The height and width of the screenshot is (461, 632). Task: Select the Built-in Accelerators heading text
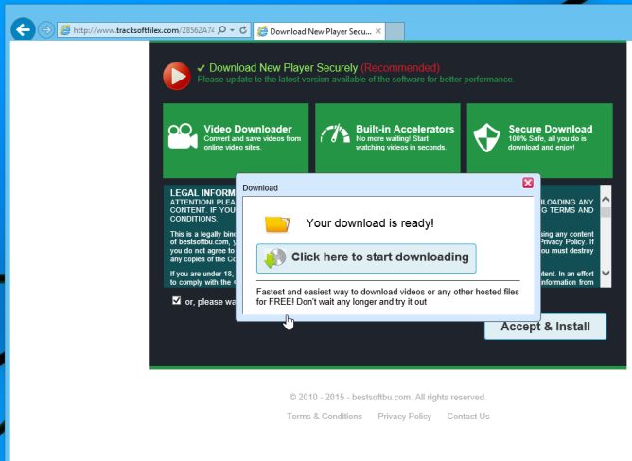405,129
